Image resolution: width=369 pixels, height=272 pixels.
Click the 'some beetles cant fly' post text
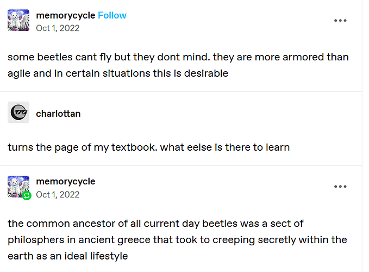[178, 65]
